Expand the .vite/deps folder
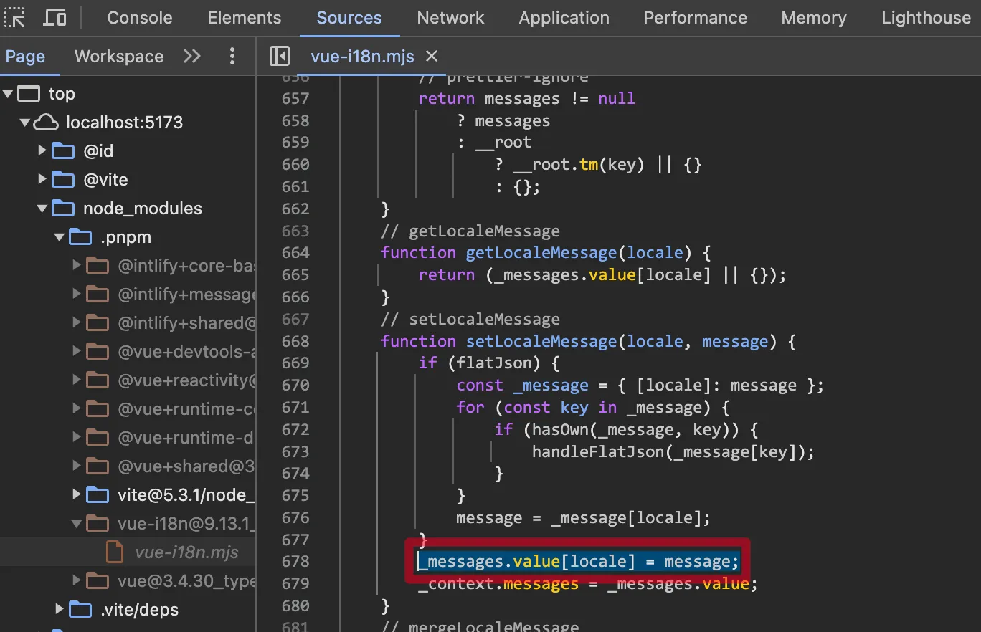The width and height of the screenshot is (981, 632). tap(60, 610)
